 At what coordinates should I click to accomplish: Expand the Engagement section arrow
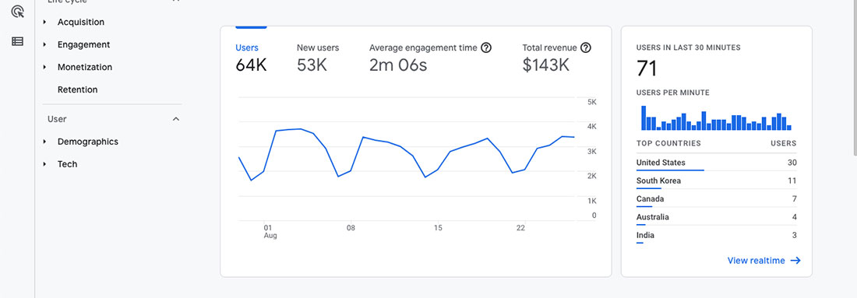(x=45, y=45)
